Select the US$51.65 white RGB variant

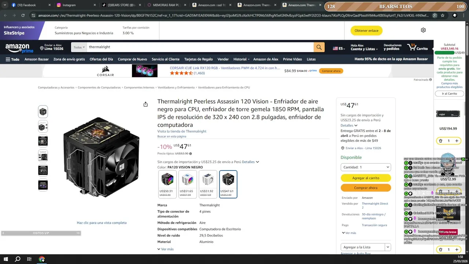pyautogui.click(x=187, y=184)
